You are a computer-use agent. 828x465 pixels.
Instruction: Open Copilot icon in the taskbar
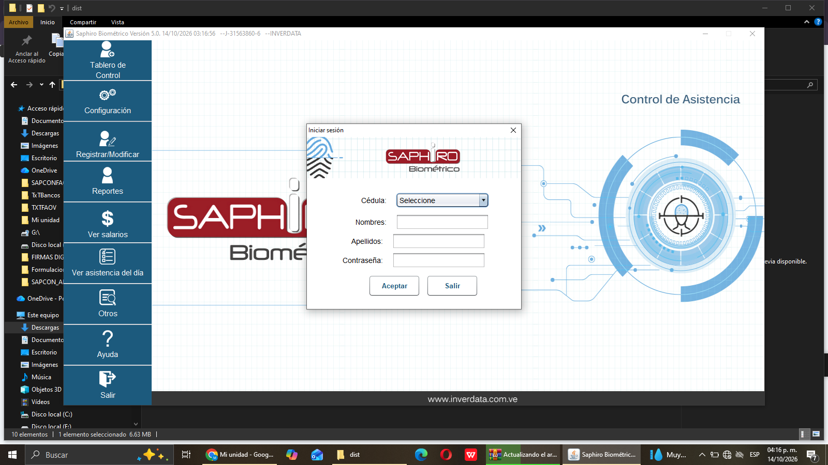pyautogui.click(x=292, y=455)
